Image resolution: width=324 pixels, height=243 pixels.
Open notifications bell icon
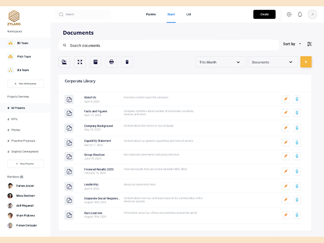[300, 15]
